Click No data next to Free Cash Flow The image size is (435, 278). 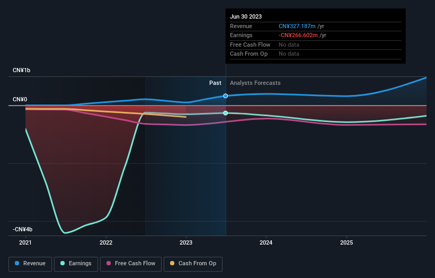click(289, 45)
